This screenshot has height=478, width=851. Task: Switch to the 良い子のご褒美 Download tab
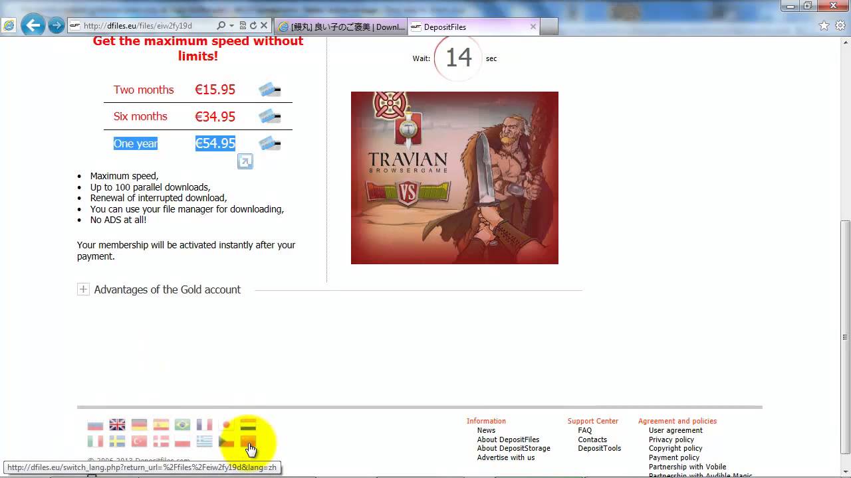click(341, 27)
